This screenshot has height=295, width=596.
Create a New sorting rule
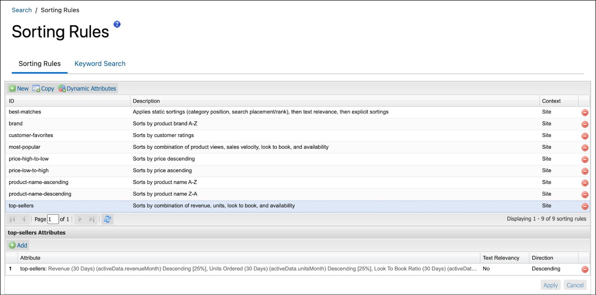19,88
